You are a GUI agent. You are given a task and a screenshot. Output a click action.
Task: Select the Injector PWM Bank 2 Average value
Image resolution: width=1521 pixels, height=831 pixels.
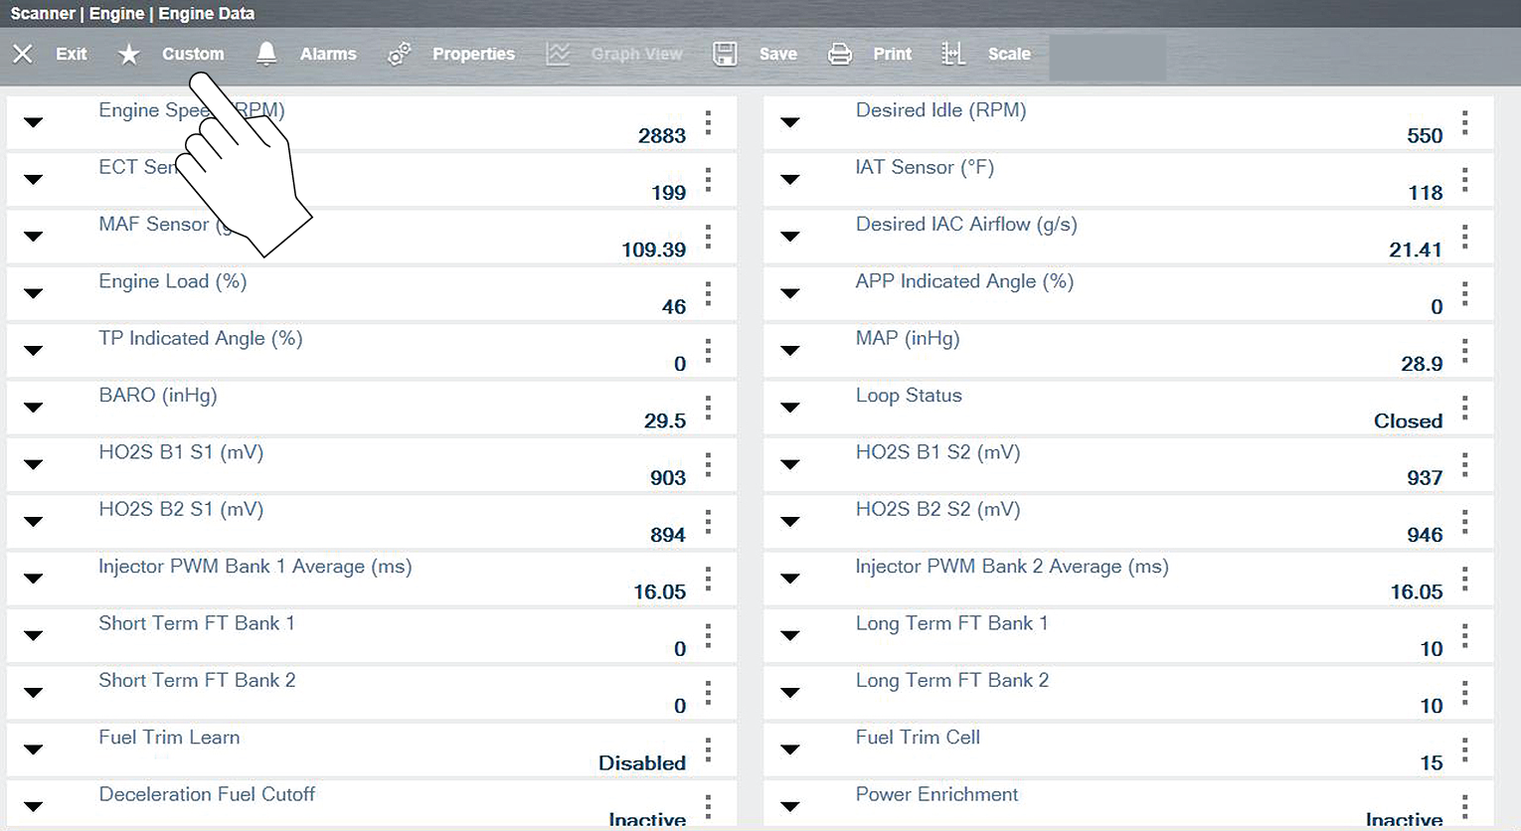pyautogui.click(x=1416, y=592)
